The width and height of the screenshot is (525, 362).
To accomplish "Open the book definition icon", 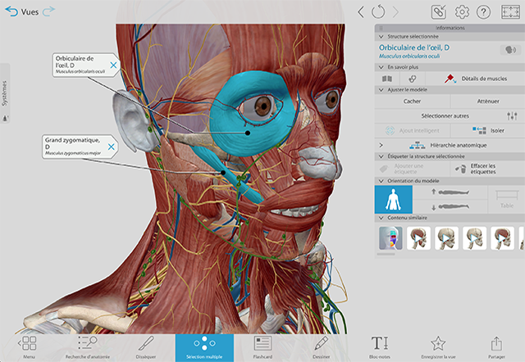I will (x=387, y=79).
